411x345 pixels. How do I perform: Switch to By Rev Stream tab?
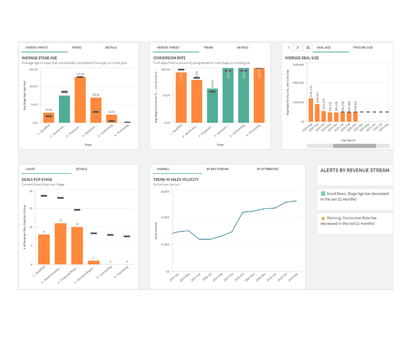click(217, 169)
